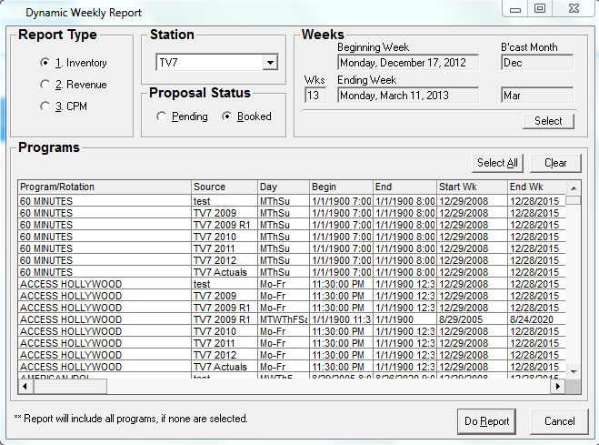This screenshot has height=445, width=599.
Task: Choose the Revenue report type
Action: pos(45,85)
